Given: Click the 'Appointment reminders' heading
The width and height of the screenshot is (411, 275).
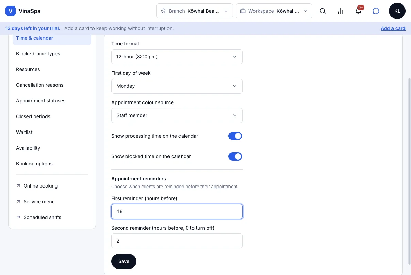Looking at the screenshot, I should point(139,179).
